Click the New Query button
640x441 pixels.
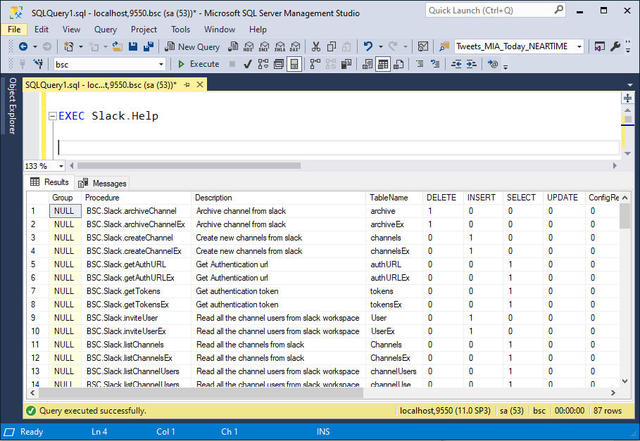(192, 47)
